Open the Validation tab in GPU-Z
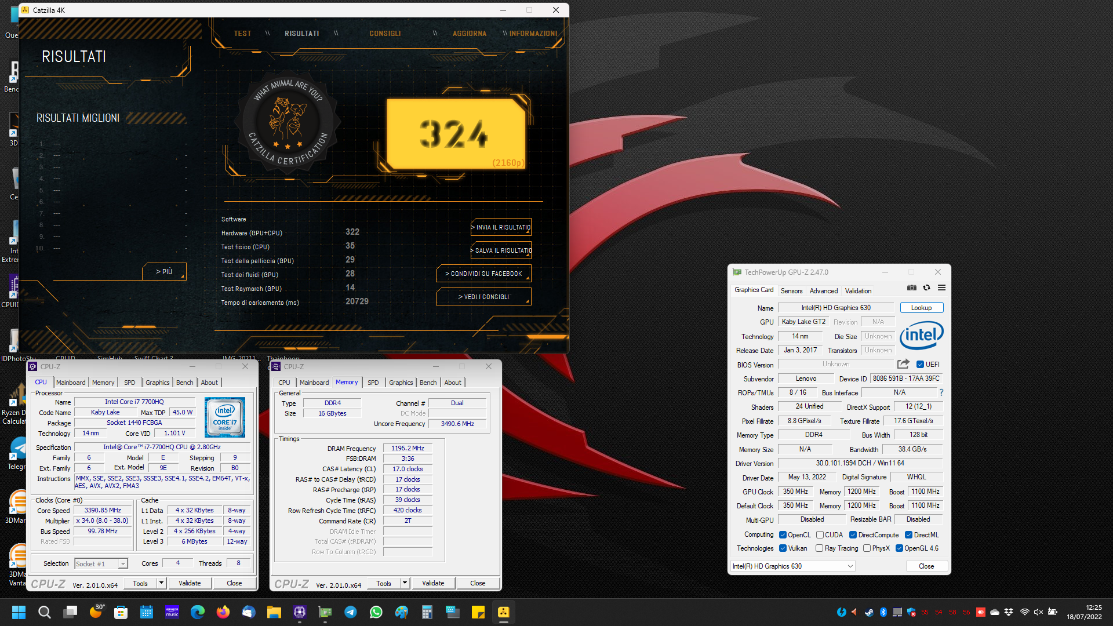This screenshot has height=626, width=1113. pos(858,291)
